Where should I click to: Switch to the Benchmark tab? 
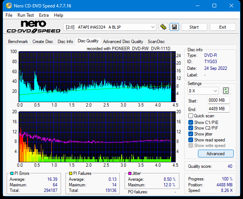tap(18, 42)
